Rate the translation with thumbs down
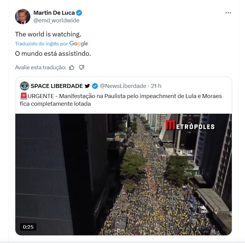 coord(82,67)
